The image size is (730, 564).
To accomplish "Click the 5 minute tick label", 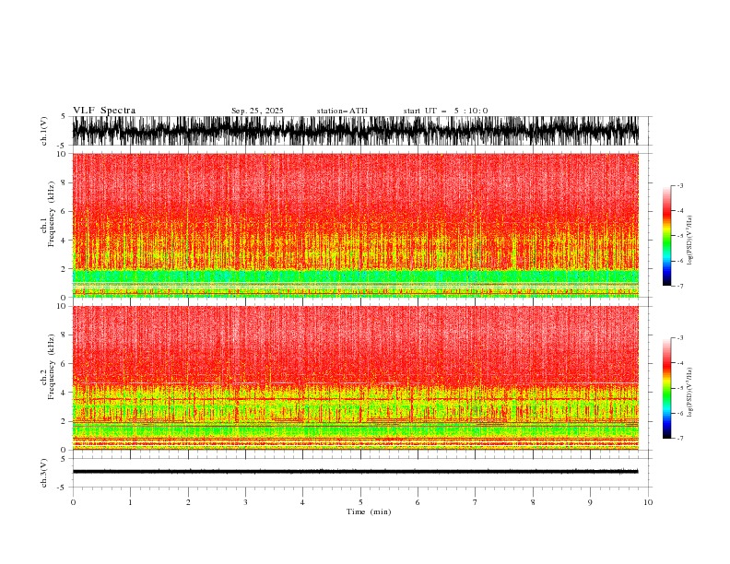I will coord(360,502).
